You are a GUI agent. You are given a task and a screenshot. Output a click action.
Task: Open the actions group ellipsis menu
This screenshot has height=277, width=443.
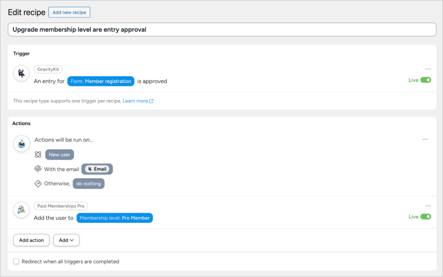point(425,139)
